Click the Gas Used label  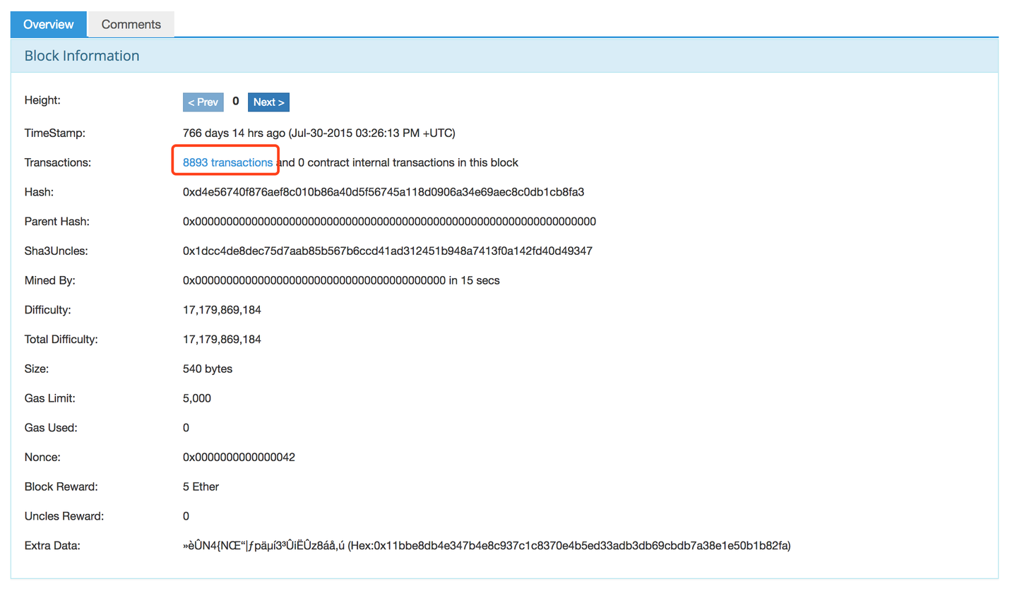pyautogui.click(x=51, y=428)
